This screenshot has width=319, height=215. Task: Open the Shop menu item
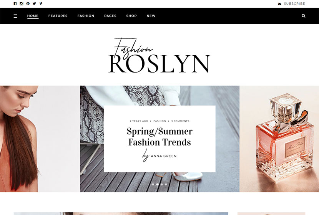131,16
